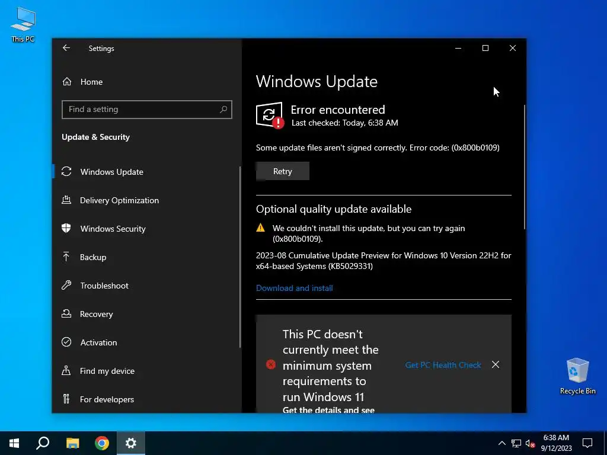The height and width of the screenshot is (455, 607).
Task: Launch Google Chrome from taskbar
Action: tap(102, 443)
